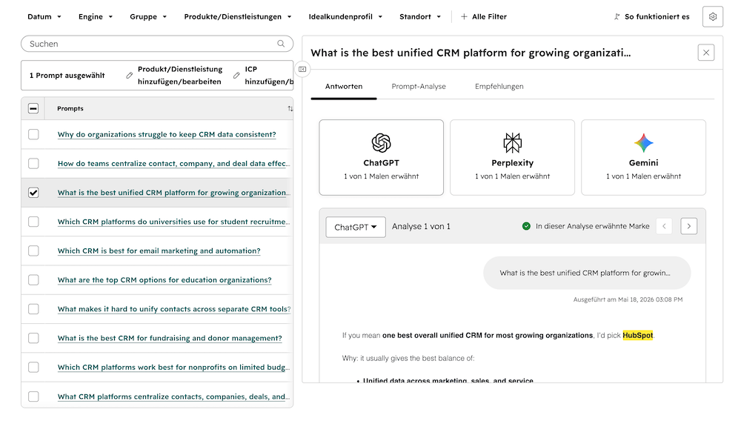Click the plus icon for Alle Filter

(x=464, y=16)
